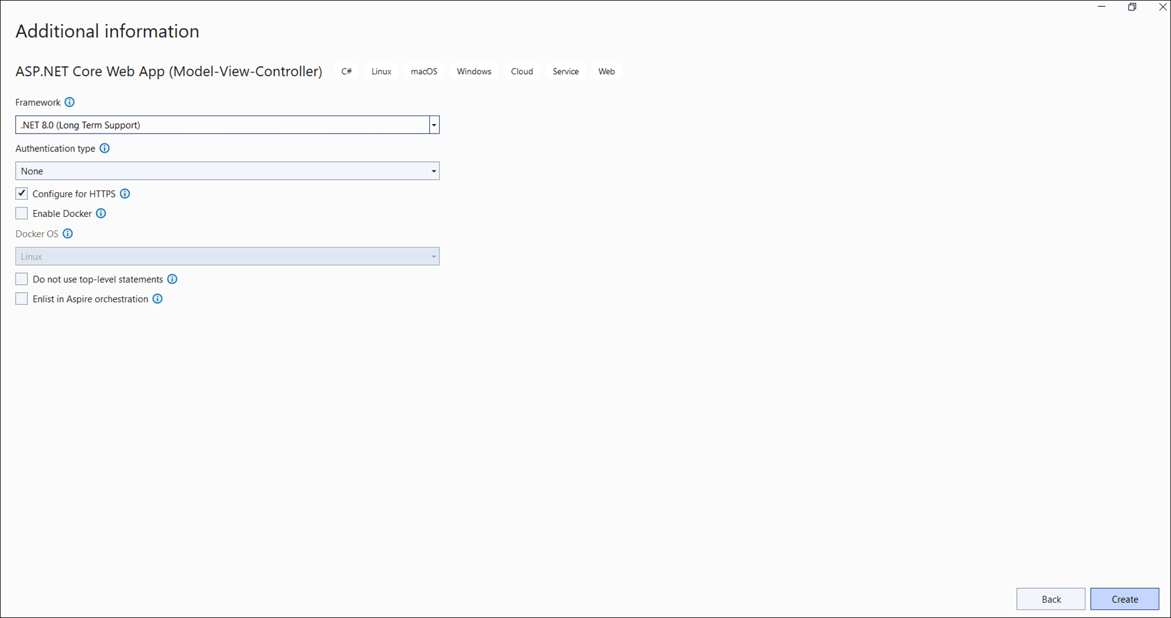Click info icon next to Enable Docker
This screenshot has height=618, width=1171.
pyautogui.click(x=101, y=213)
